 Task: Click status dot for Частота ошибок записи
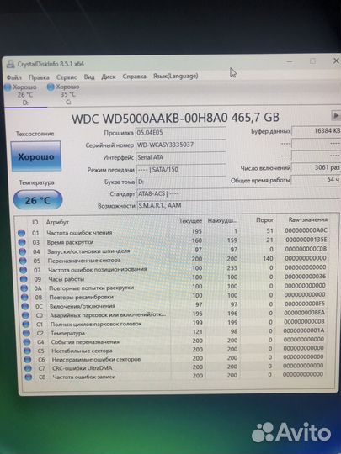(x=29, y=377)
